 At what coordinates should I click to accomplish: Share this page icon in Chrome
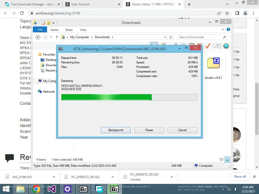pos(219,13)
